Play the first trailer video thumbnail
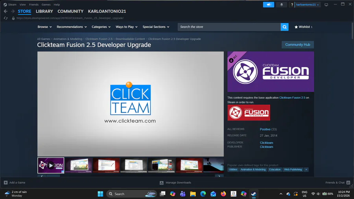The image size is (354, 199). tap(51, 166)
